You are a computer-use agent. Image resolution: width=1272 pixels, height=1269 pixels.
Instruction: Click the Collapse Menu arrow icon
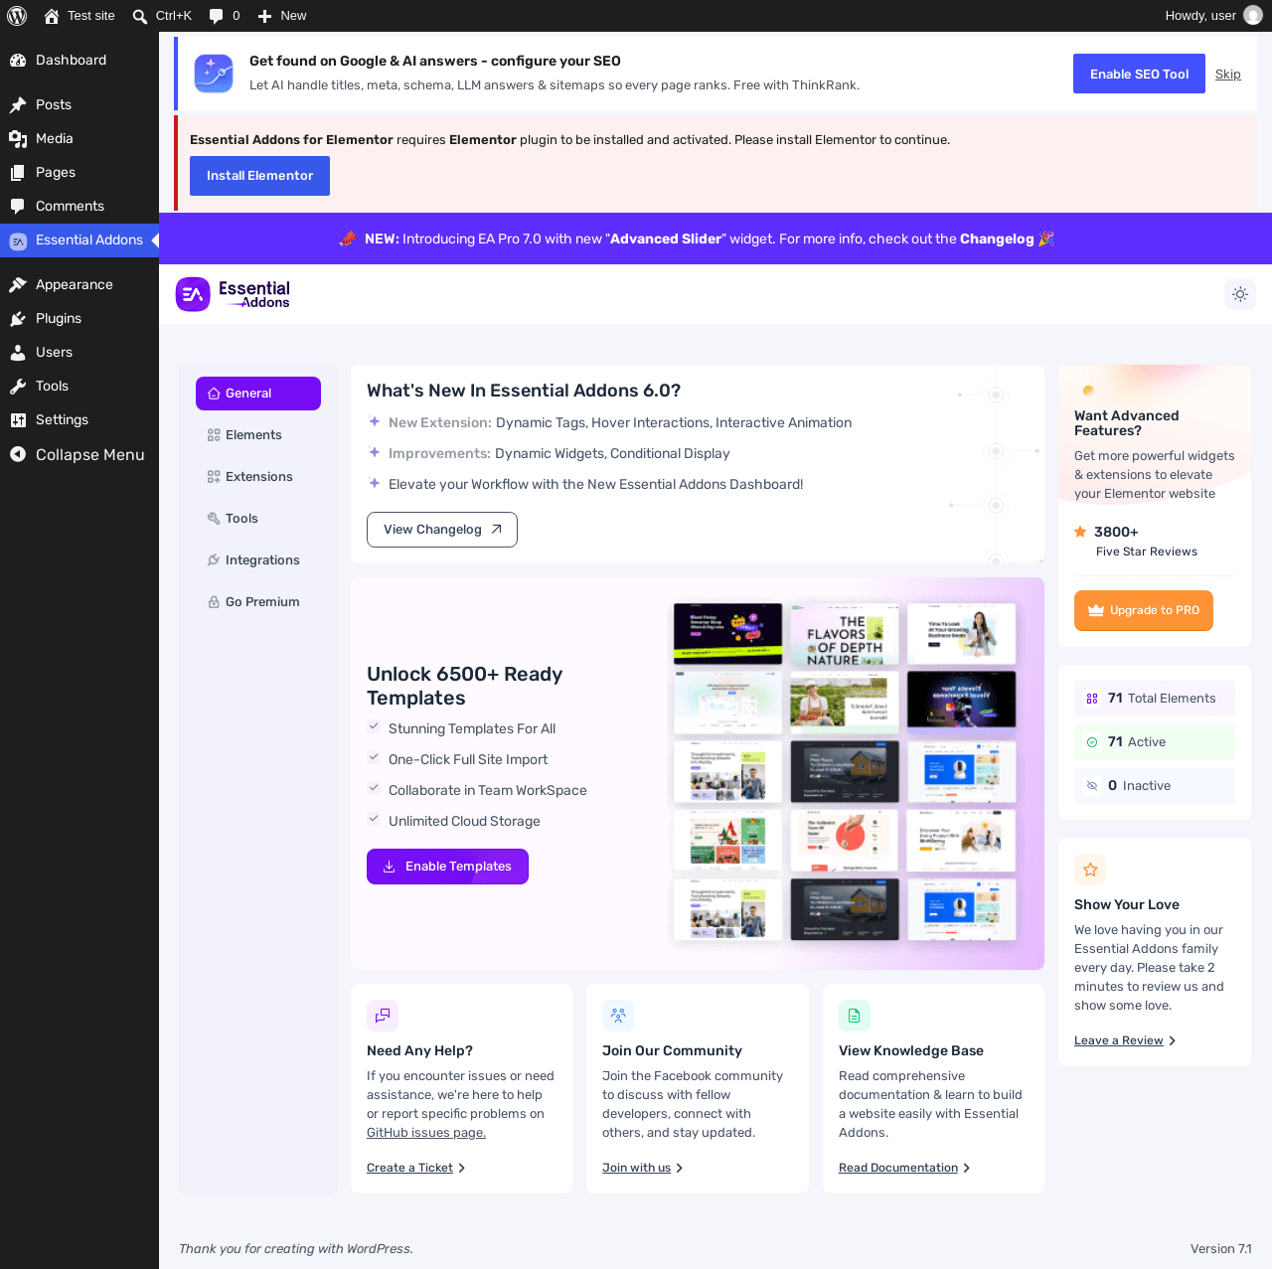coord(18,454)
